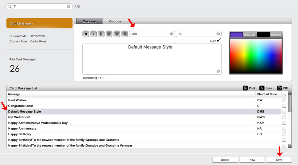298x165 pixels.
Task: Check the Happy Birthday HB checkbox
Action: click(284, 134)
